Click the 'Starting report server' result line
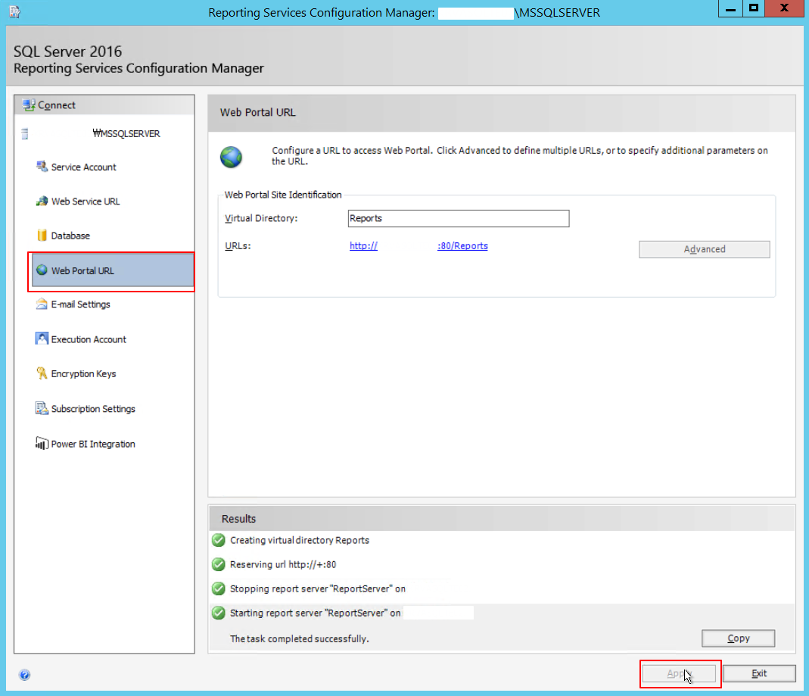Viewport: 809px width, 696px height. pos(315,613)
